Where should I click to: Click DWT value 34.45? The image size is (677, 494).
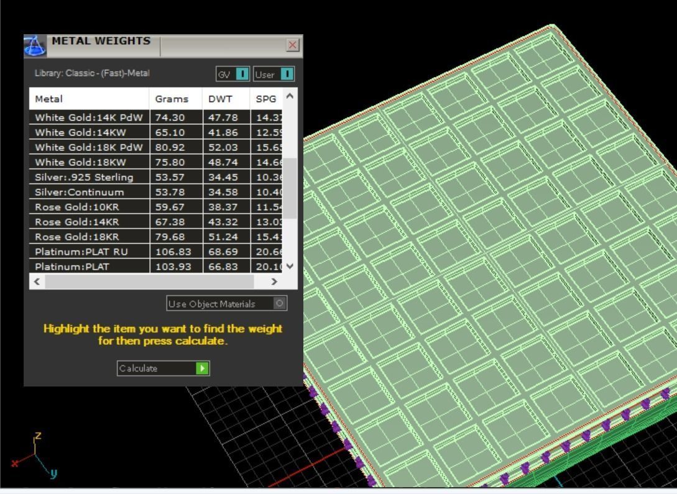point(223,177)
